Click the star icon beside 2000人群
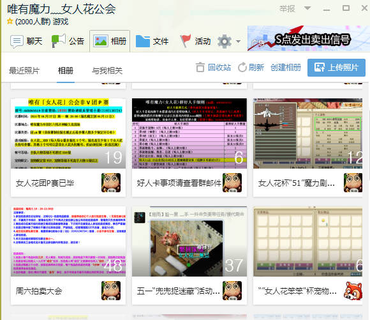Image resolution: width=370 pixels, height=320 pixels. [10, 22]
